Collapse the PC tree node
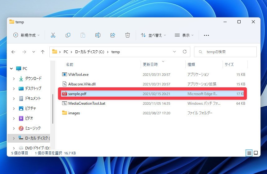The width and height of the screenshot is (267, 174). (x=11, y=68)
